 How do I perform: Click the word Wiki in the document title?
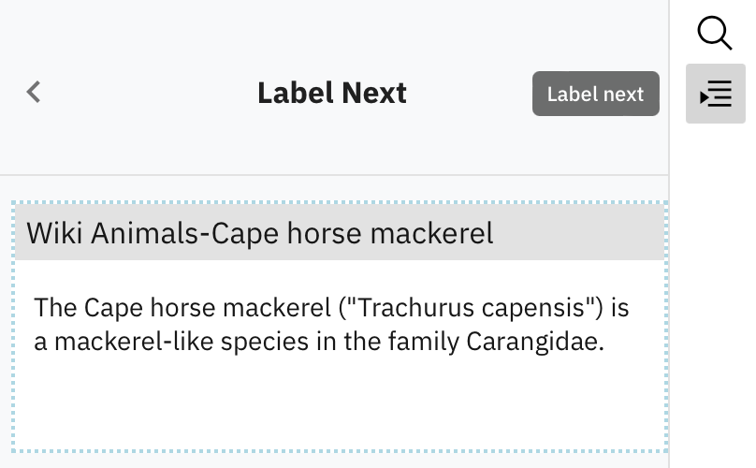pyautogui.click(x=54, y=233)
